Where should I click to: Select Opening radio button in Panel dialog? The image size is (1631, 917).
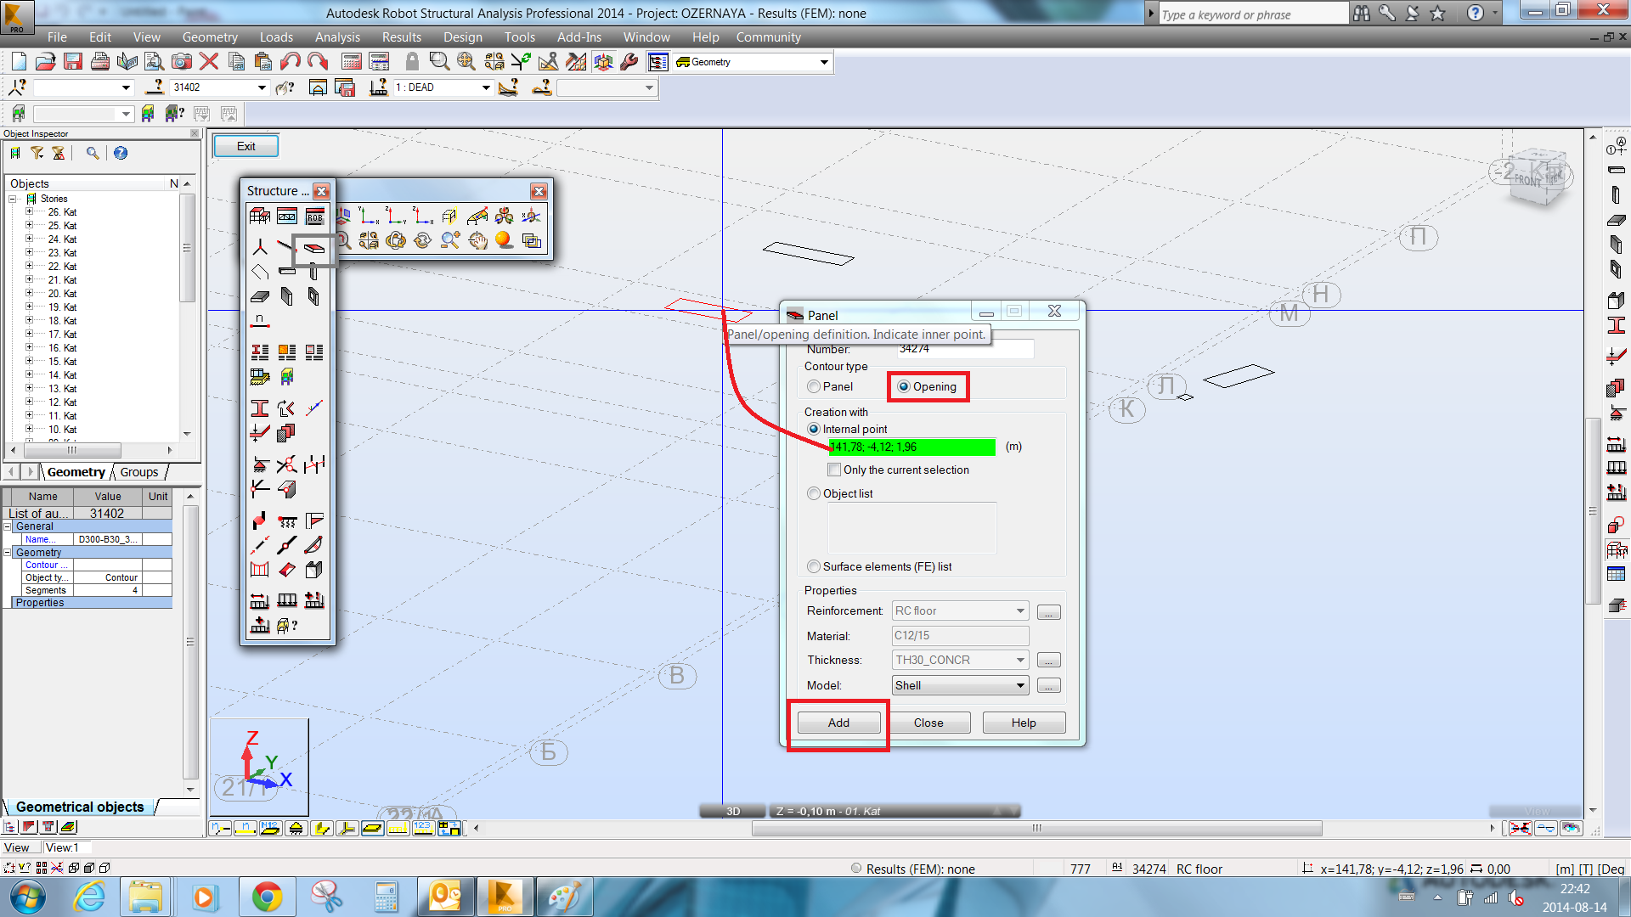[x=904, y=385]
